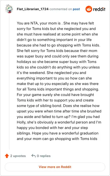Click the "commented on" gray text
110x176 pixels.
click(x=61, y=9)
